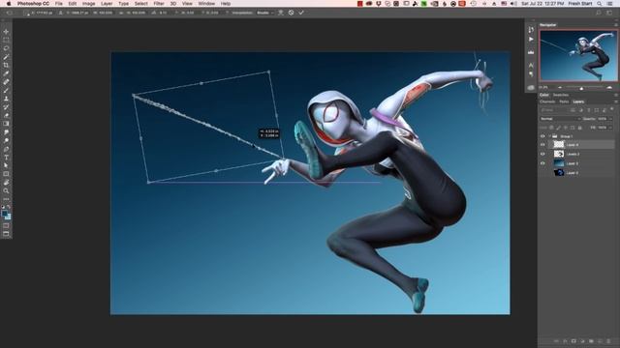This screenshot has height=348, width=620.
Task: Open the Edit Toolbar ellipsis button
Action: coord(6,199)
